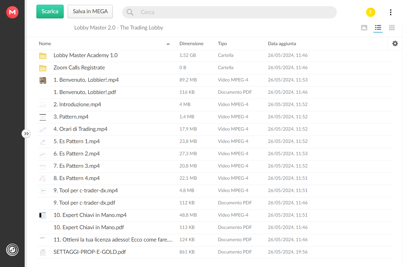This screenshot has height=267, width=403.
Task: Click thumbnail of 1. Benvenuto, Lobbier!.mp4
Action: pyautogui.click(x=43, y=80)
